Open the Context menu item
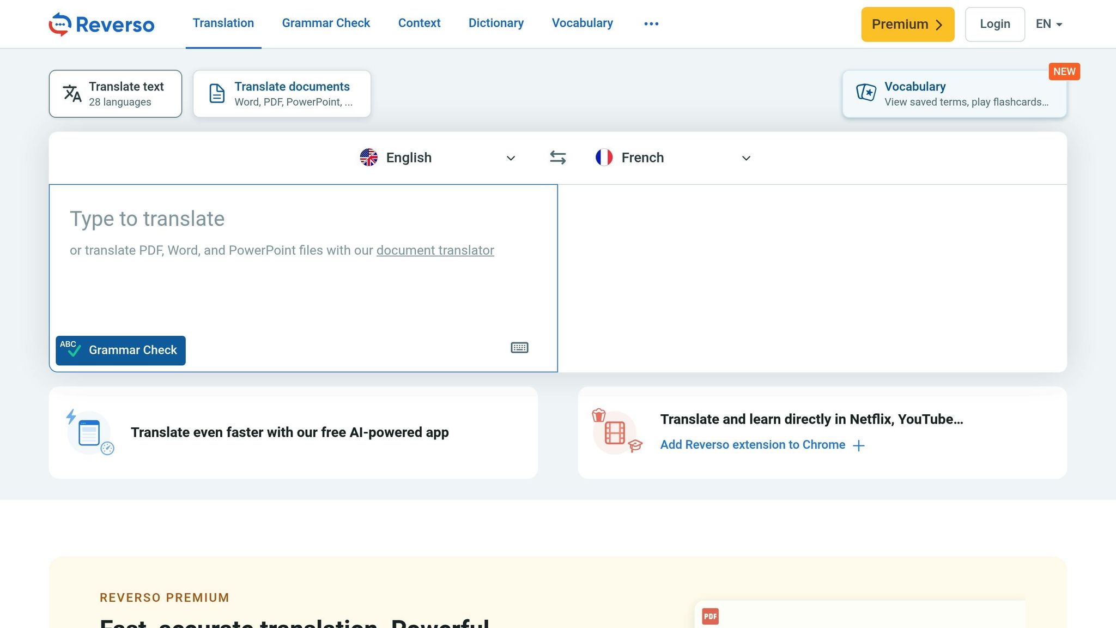 (419, 23)
